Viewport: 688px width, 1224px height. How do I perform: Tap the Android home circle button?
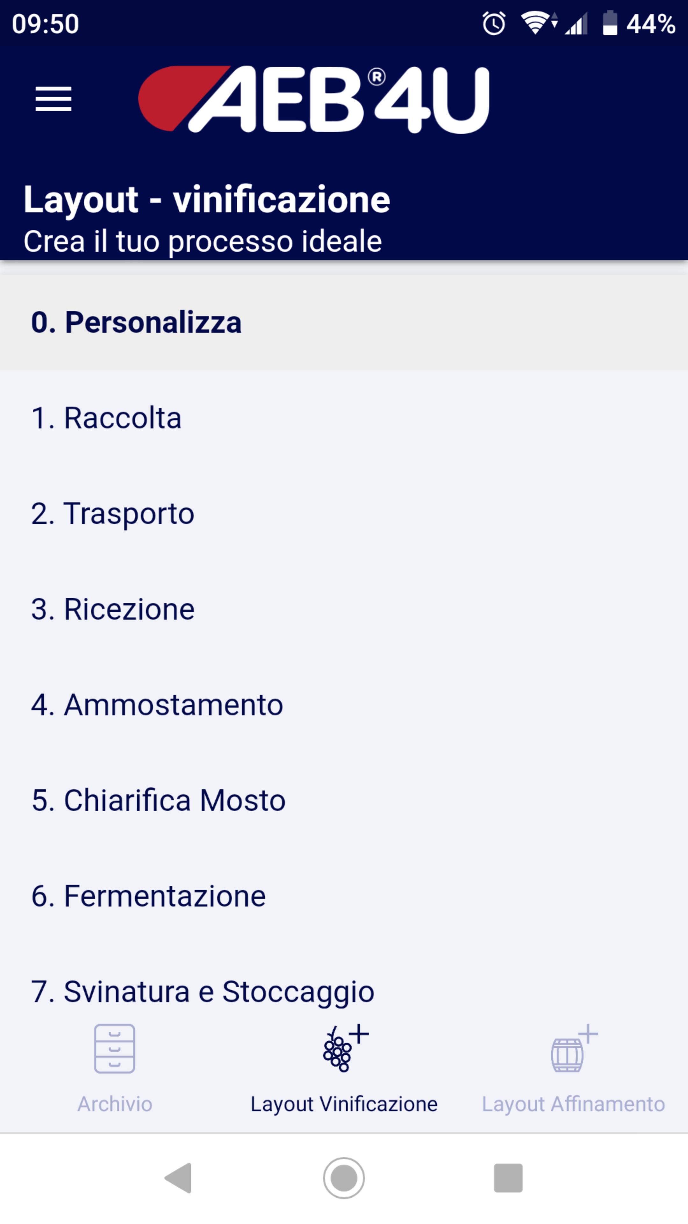click(x=344, y=1178)
